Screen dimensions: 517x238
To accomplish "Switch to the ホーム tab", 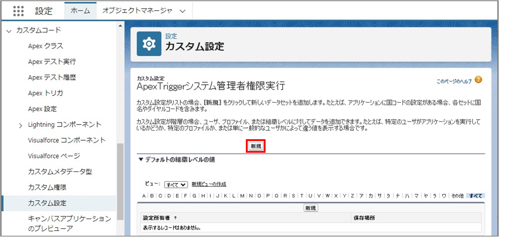I will (x=80, y=11).
